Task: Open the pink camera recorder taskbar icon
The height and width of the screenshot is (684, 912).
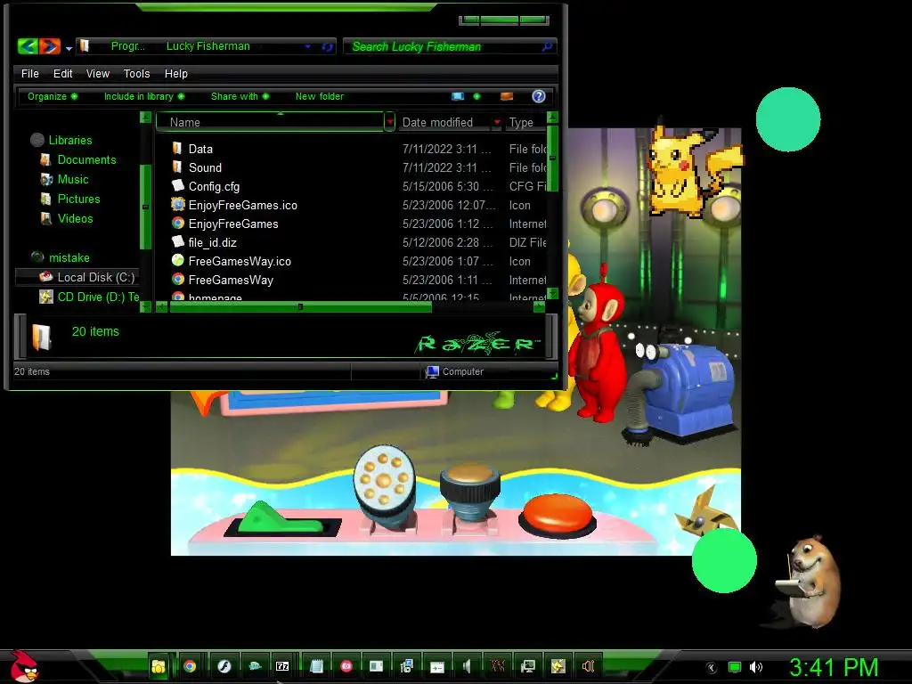Action: pyautogui.click(x=346, y=666)
